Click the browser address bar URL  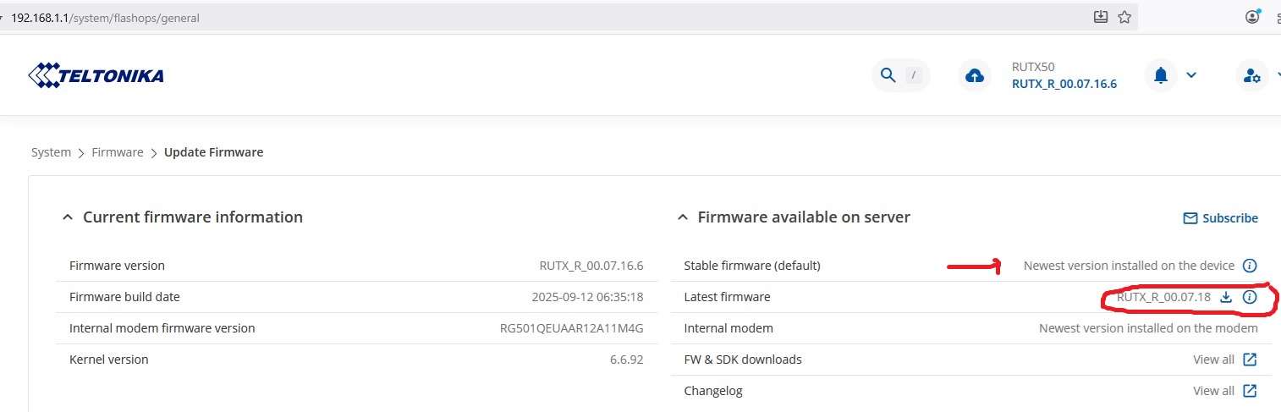(x=106, y=17)
